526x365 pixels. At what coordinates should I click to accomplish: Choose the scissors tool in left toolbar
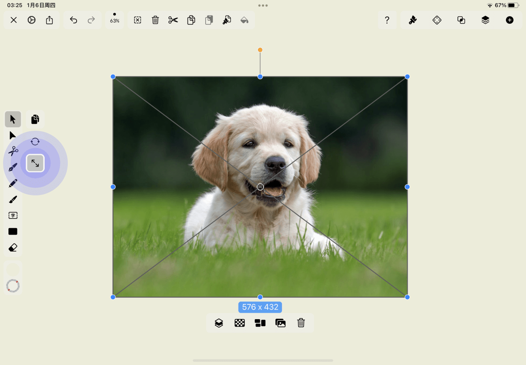pos(13,151)
